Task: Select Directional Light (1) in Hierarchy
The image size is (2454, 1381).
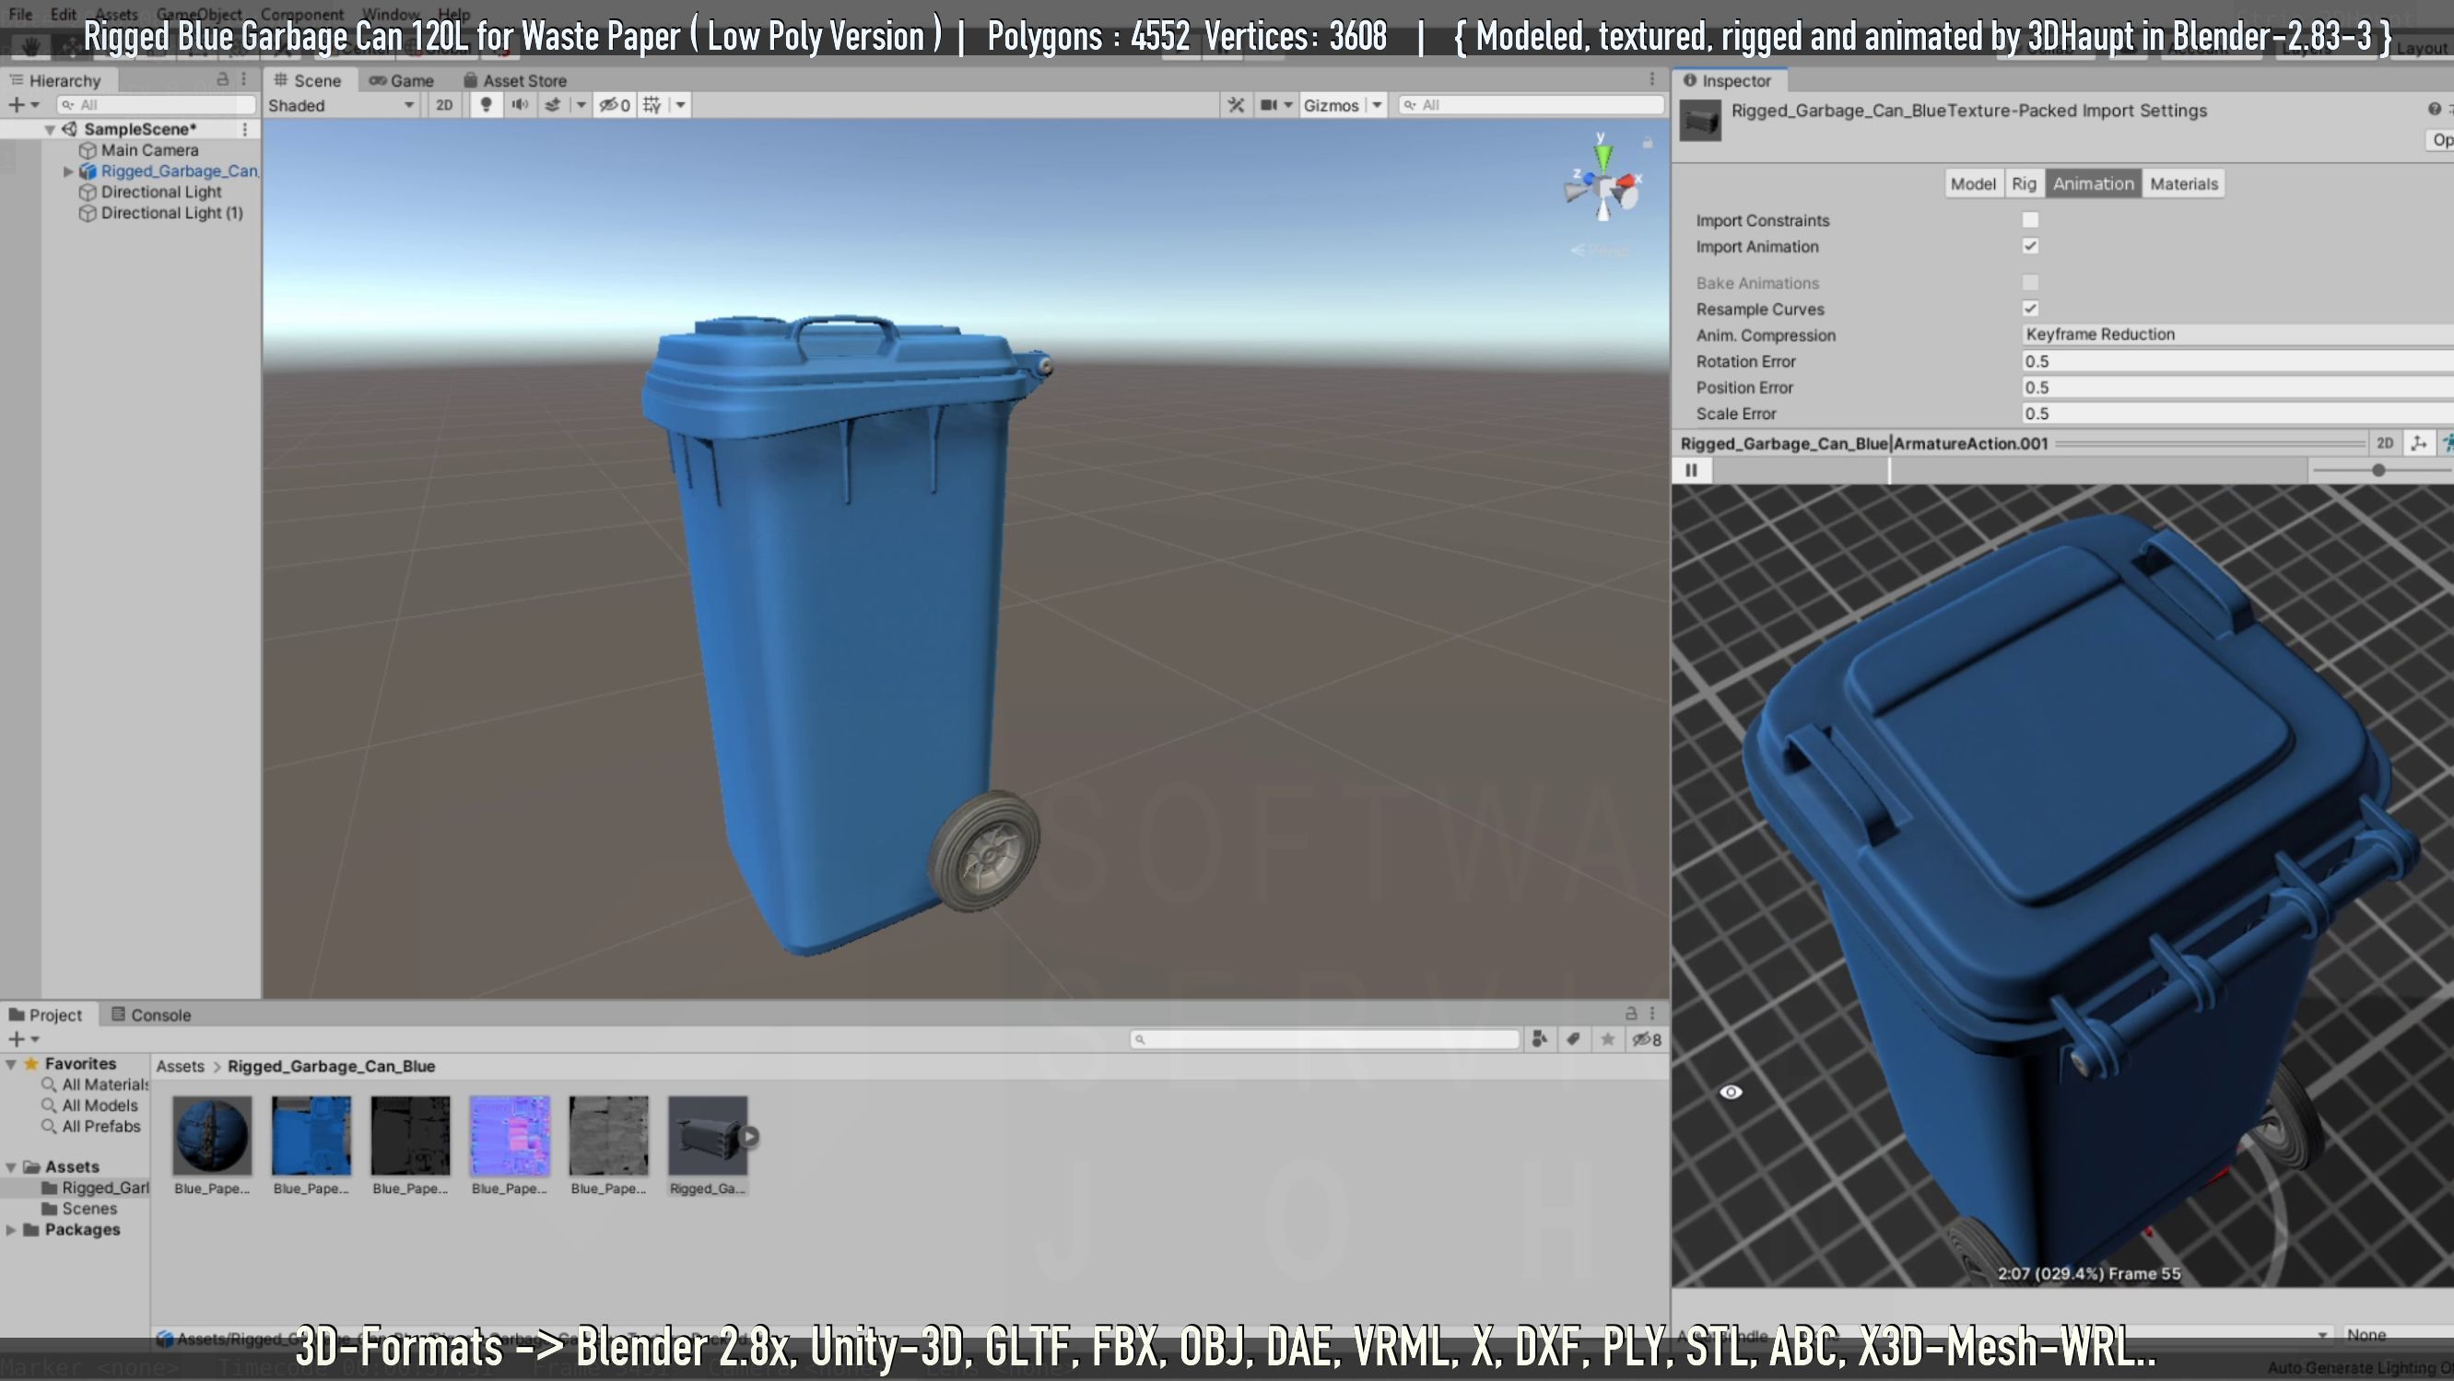Action: tap(171, 213)
